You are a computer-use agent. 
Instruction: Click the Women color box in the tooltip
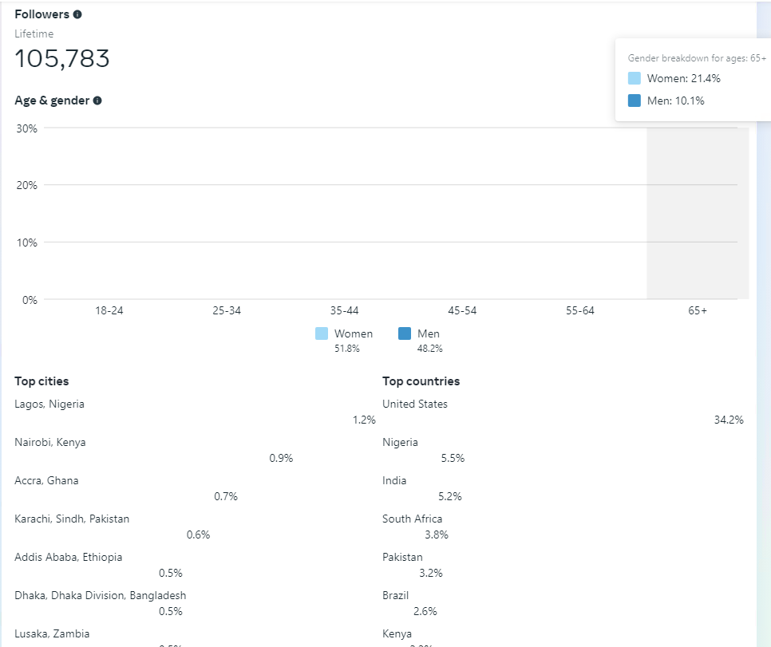coord(635,78)
